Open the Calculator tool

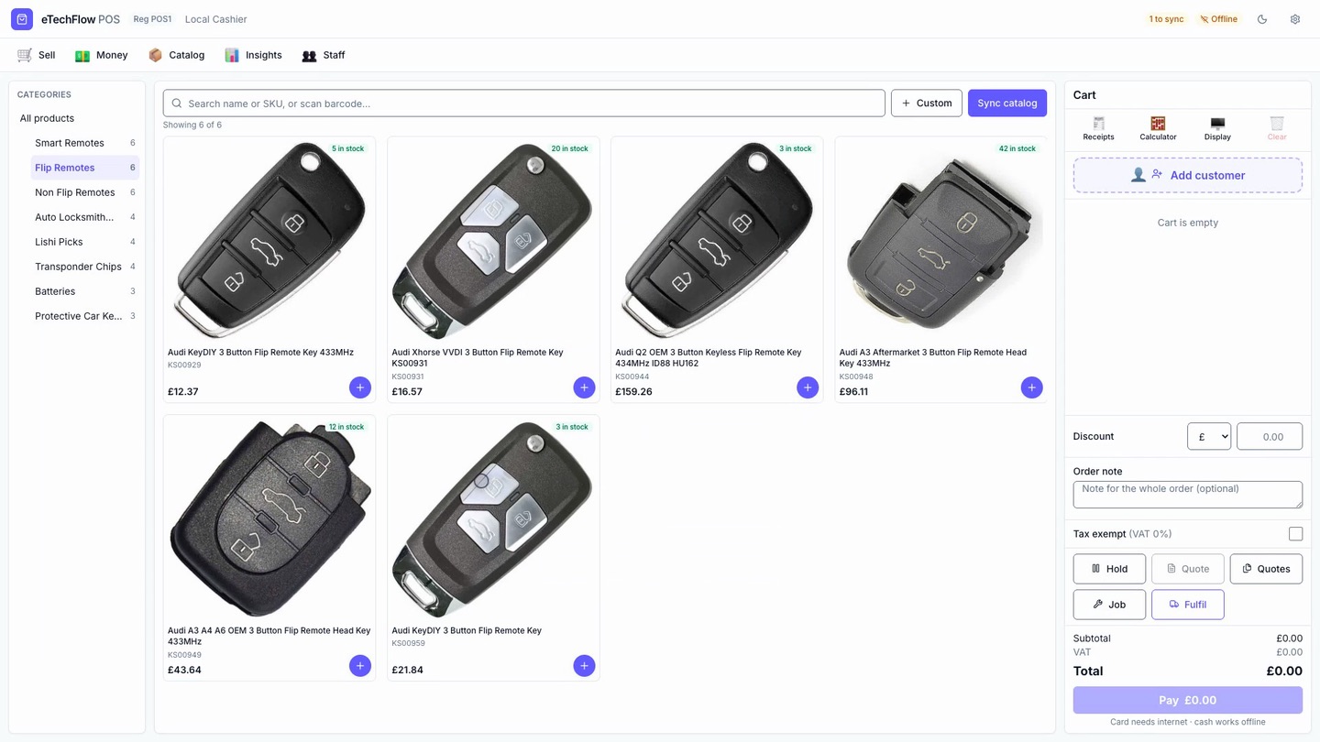coord(1158,128)
